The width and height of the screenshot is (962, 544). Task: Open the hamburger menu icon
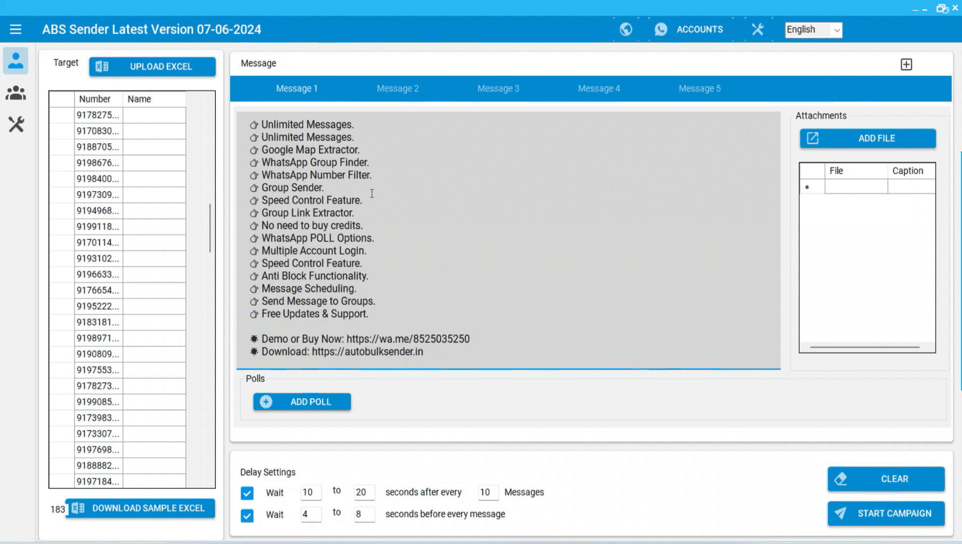(x=15, y=29)
